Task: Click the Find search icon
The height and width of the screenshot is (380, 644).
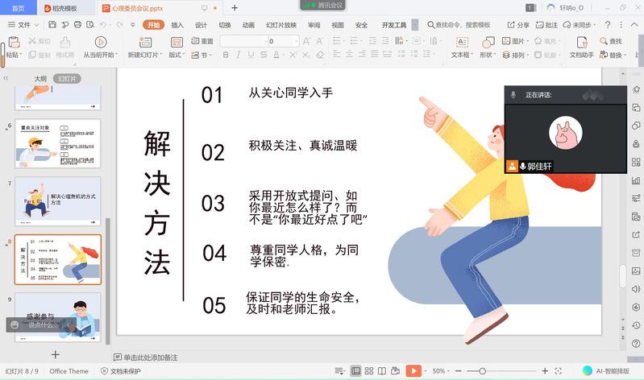Action: [601, 41]
